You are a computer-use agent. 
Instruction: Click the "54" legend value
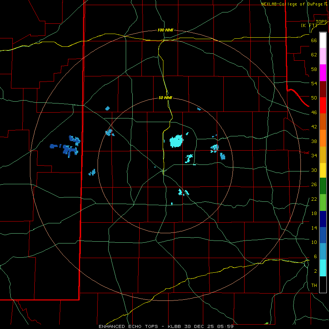[x=314, y=83]
